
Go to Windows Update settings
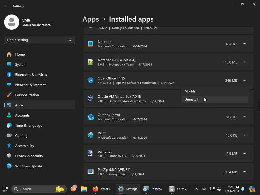[28, 166]
